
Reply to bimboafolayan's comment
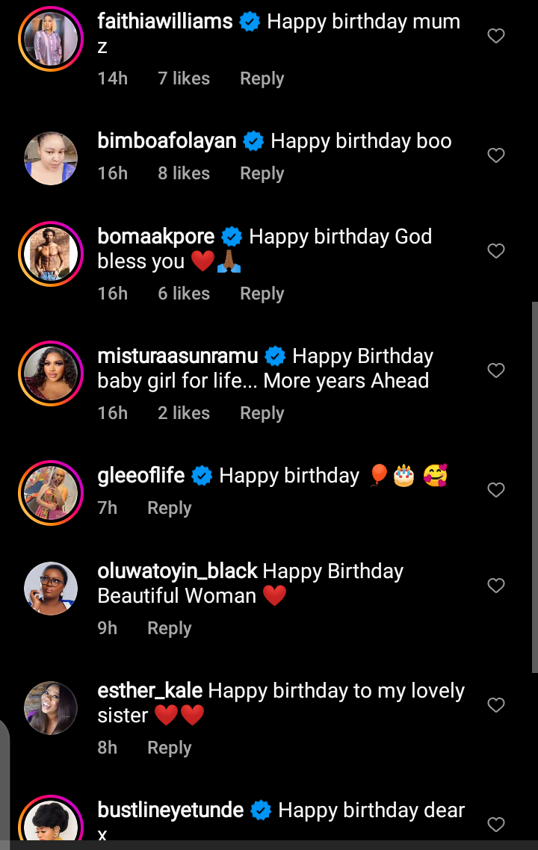click(262, 173)
